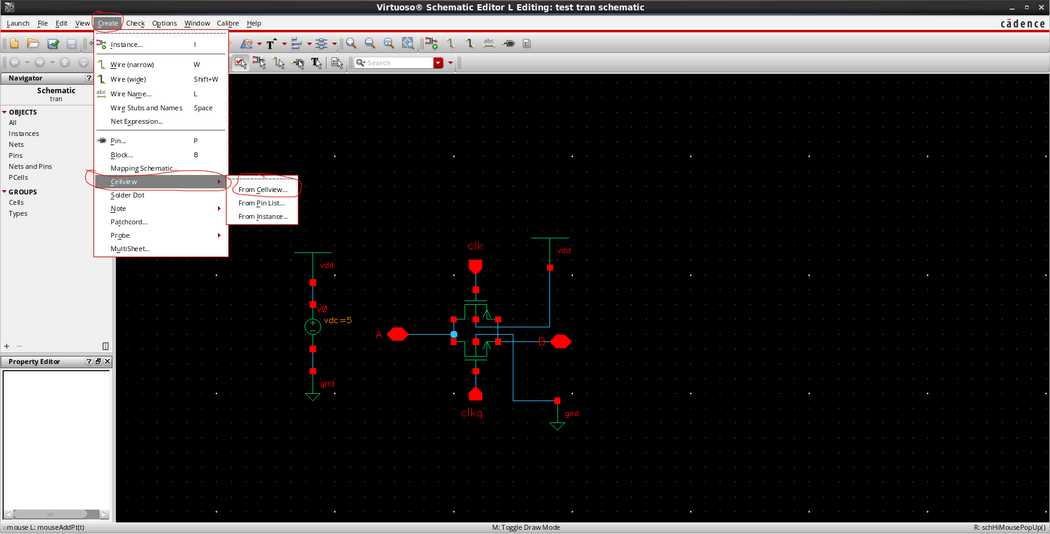This screenshot has width=1050, height=534.
Task: Open an existing design with the folder icon
Action: point(34,44)
